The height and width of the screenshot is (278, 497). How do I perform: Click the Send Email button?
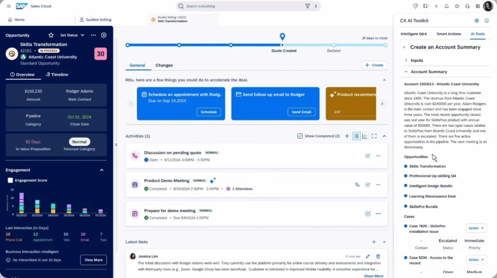coord(301,112)
